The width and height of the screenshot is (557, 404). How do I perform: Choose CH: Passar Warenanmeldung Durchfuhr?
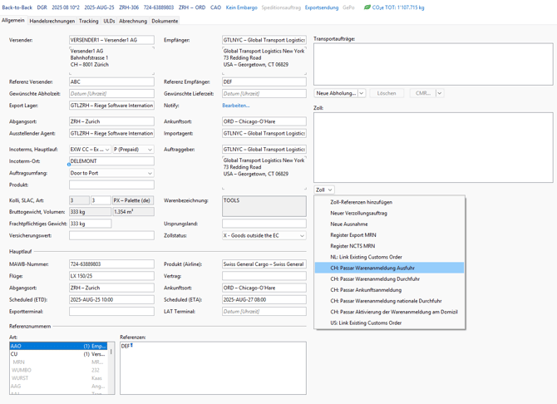389,279
